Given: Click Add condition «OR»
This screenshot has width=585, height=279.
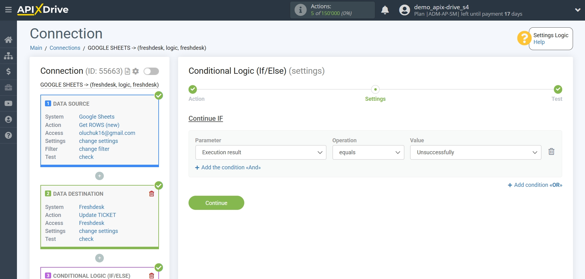Looking at the screenshot, I should pyautogui.click(x=535, y=185).
